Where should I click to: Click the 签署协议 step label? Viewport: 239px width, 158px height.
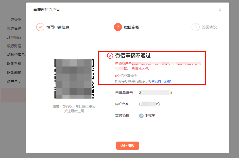[209, 27]
